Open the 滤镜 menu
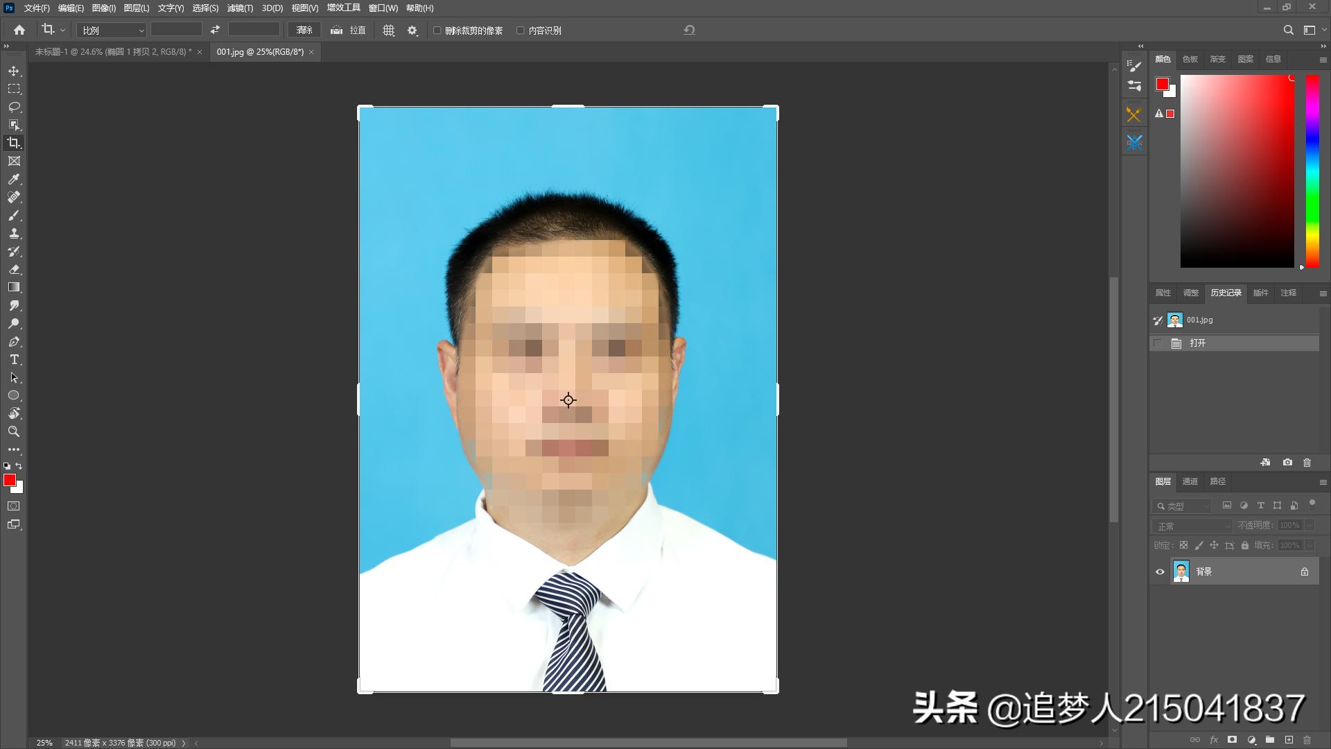This screenshot has width=1331, height=749. click(x=239, y=8)
